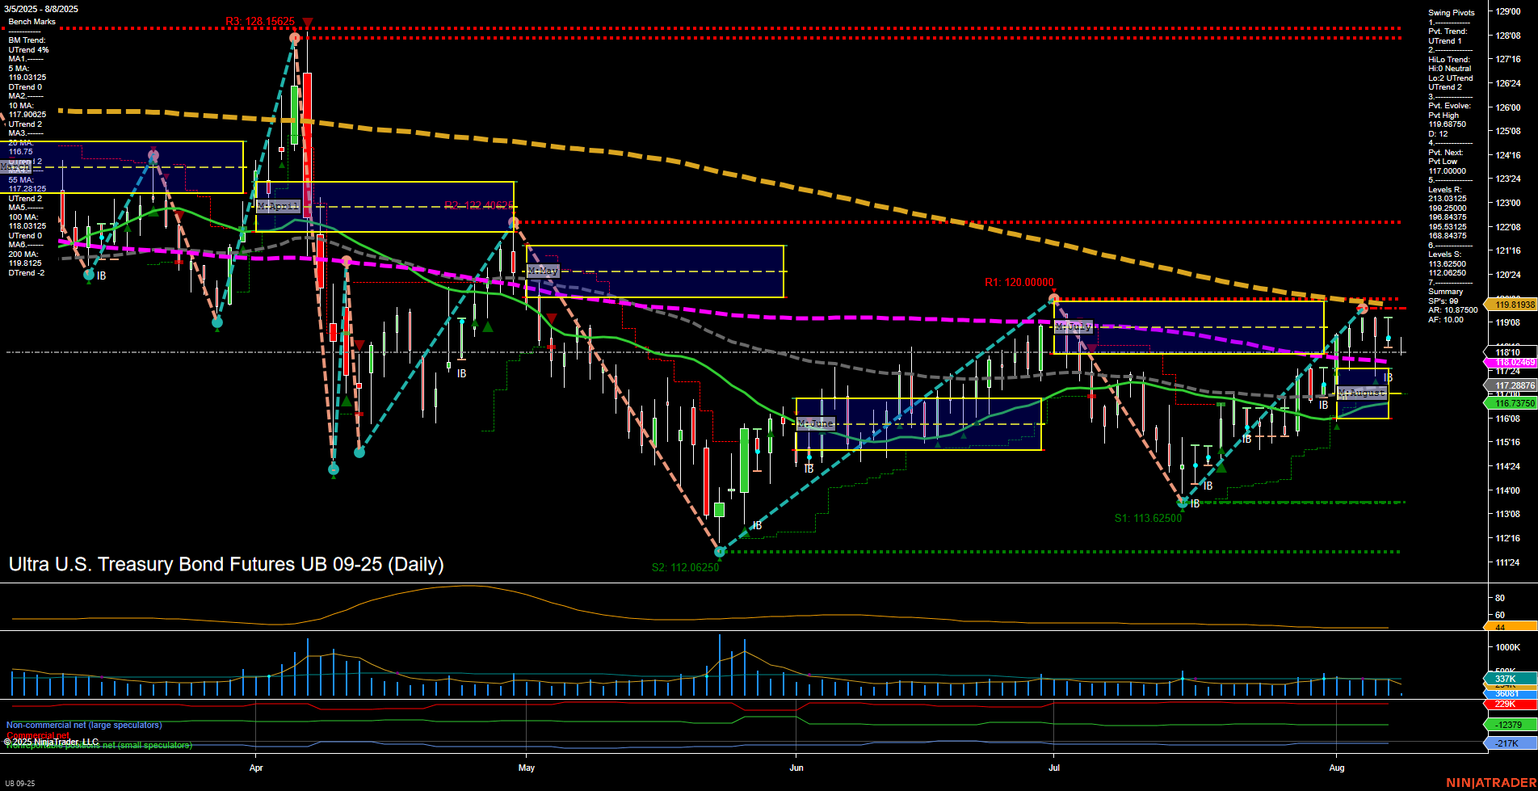Toggle the Reportable positions net (small speculators) legend

[x=99, y=746]
